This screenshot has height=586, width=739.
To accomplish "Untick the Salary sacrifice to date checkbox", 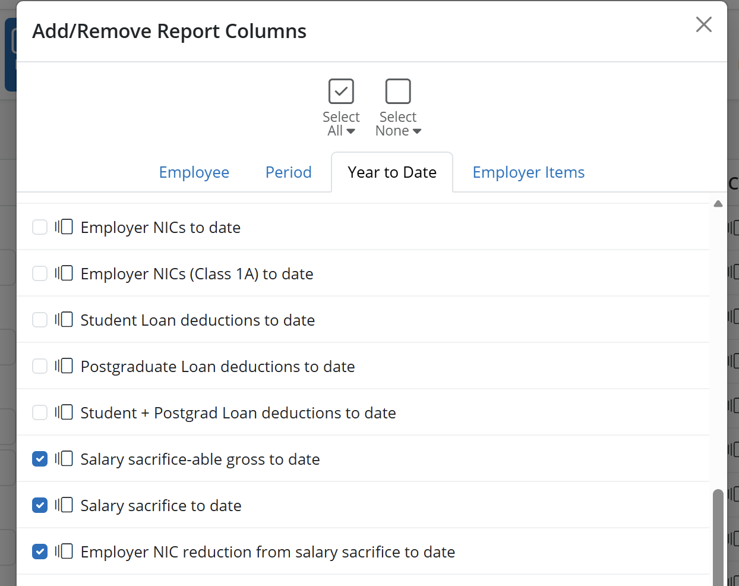I will pos(40,505).
